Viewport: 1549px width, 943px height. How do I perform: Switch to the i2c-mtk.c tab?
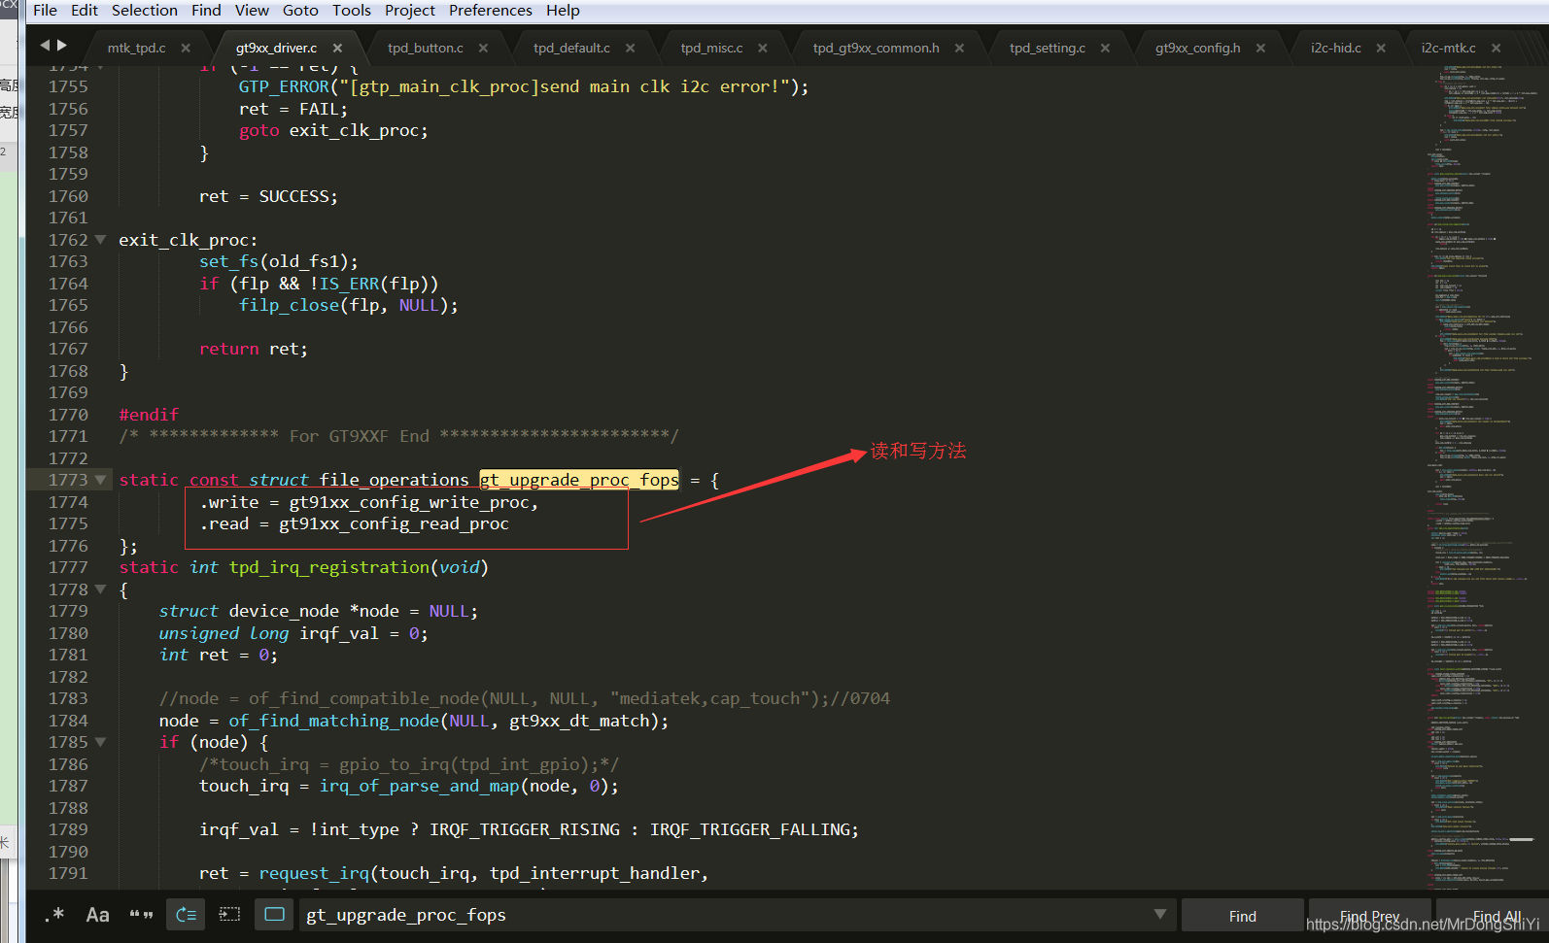click(x=1448, y=48)
